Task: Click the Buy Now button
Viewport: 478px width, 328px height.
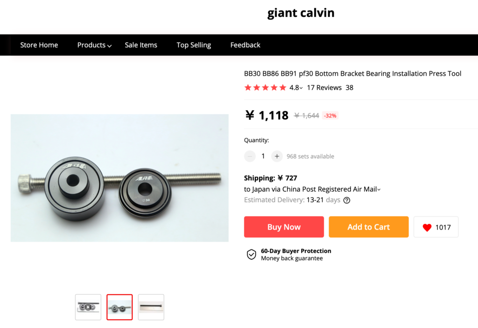Action: 284,227
